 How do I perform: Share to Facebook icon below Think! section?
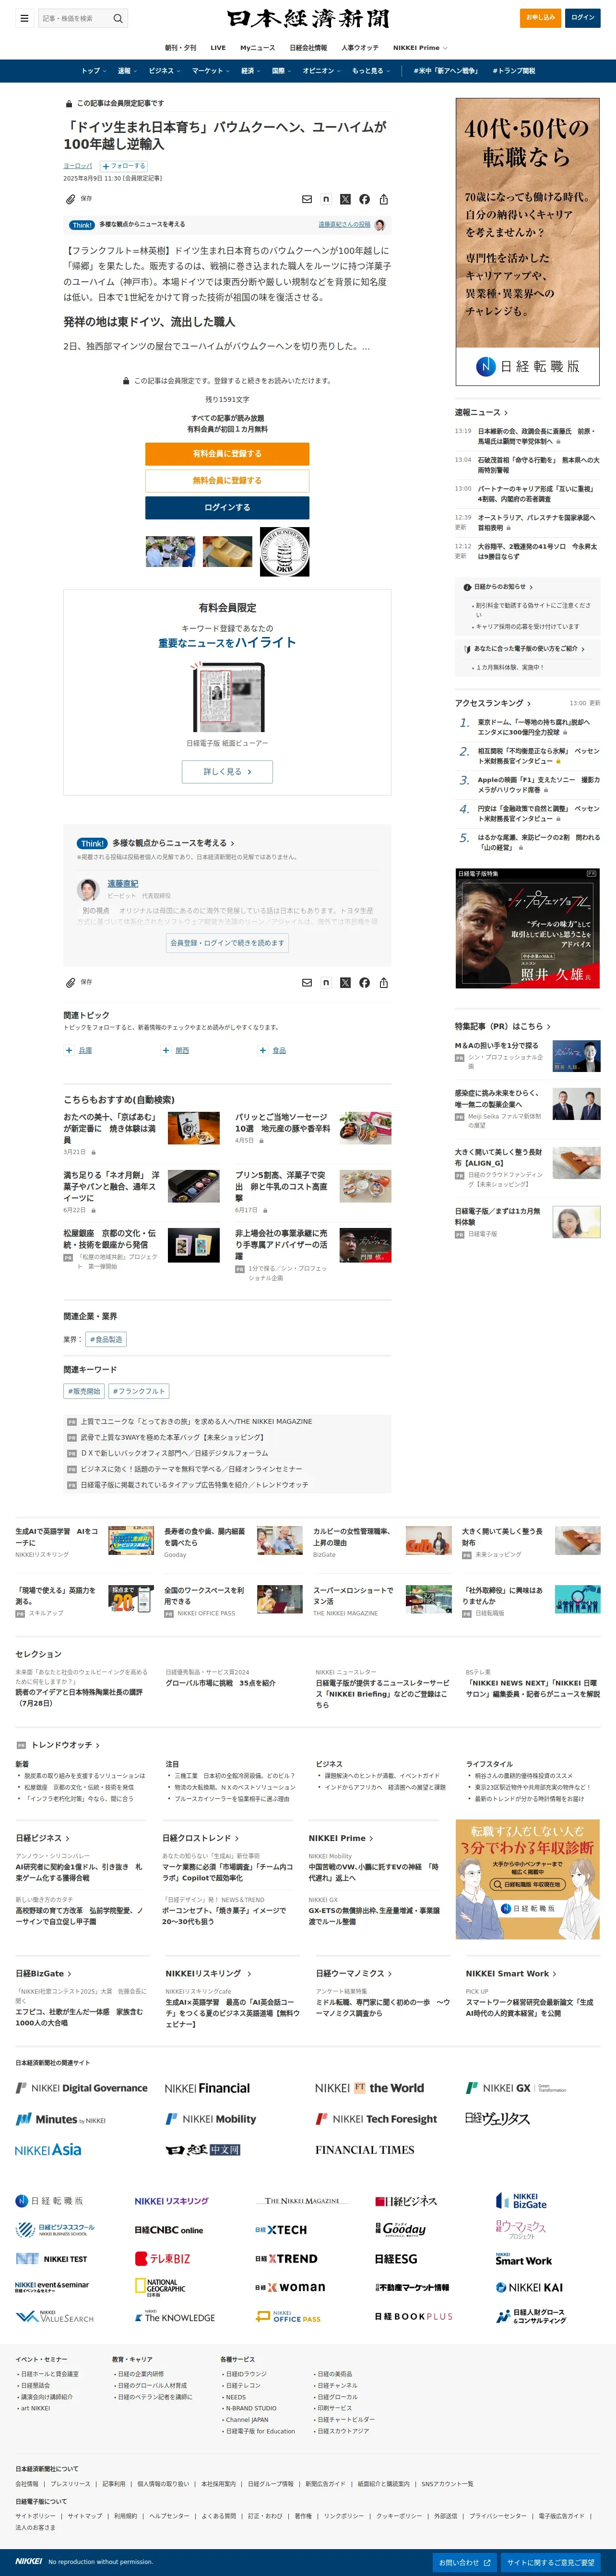tap(364, 983)
